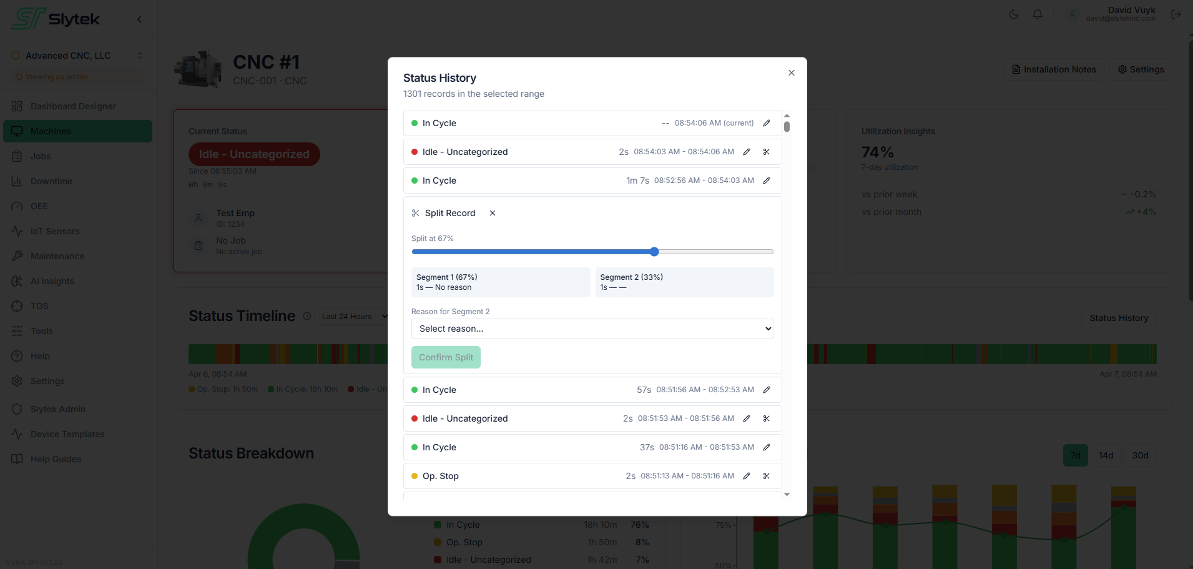Cancel the Split Record panel

pos(493,213)
